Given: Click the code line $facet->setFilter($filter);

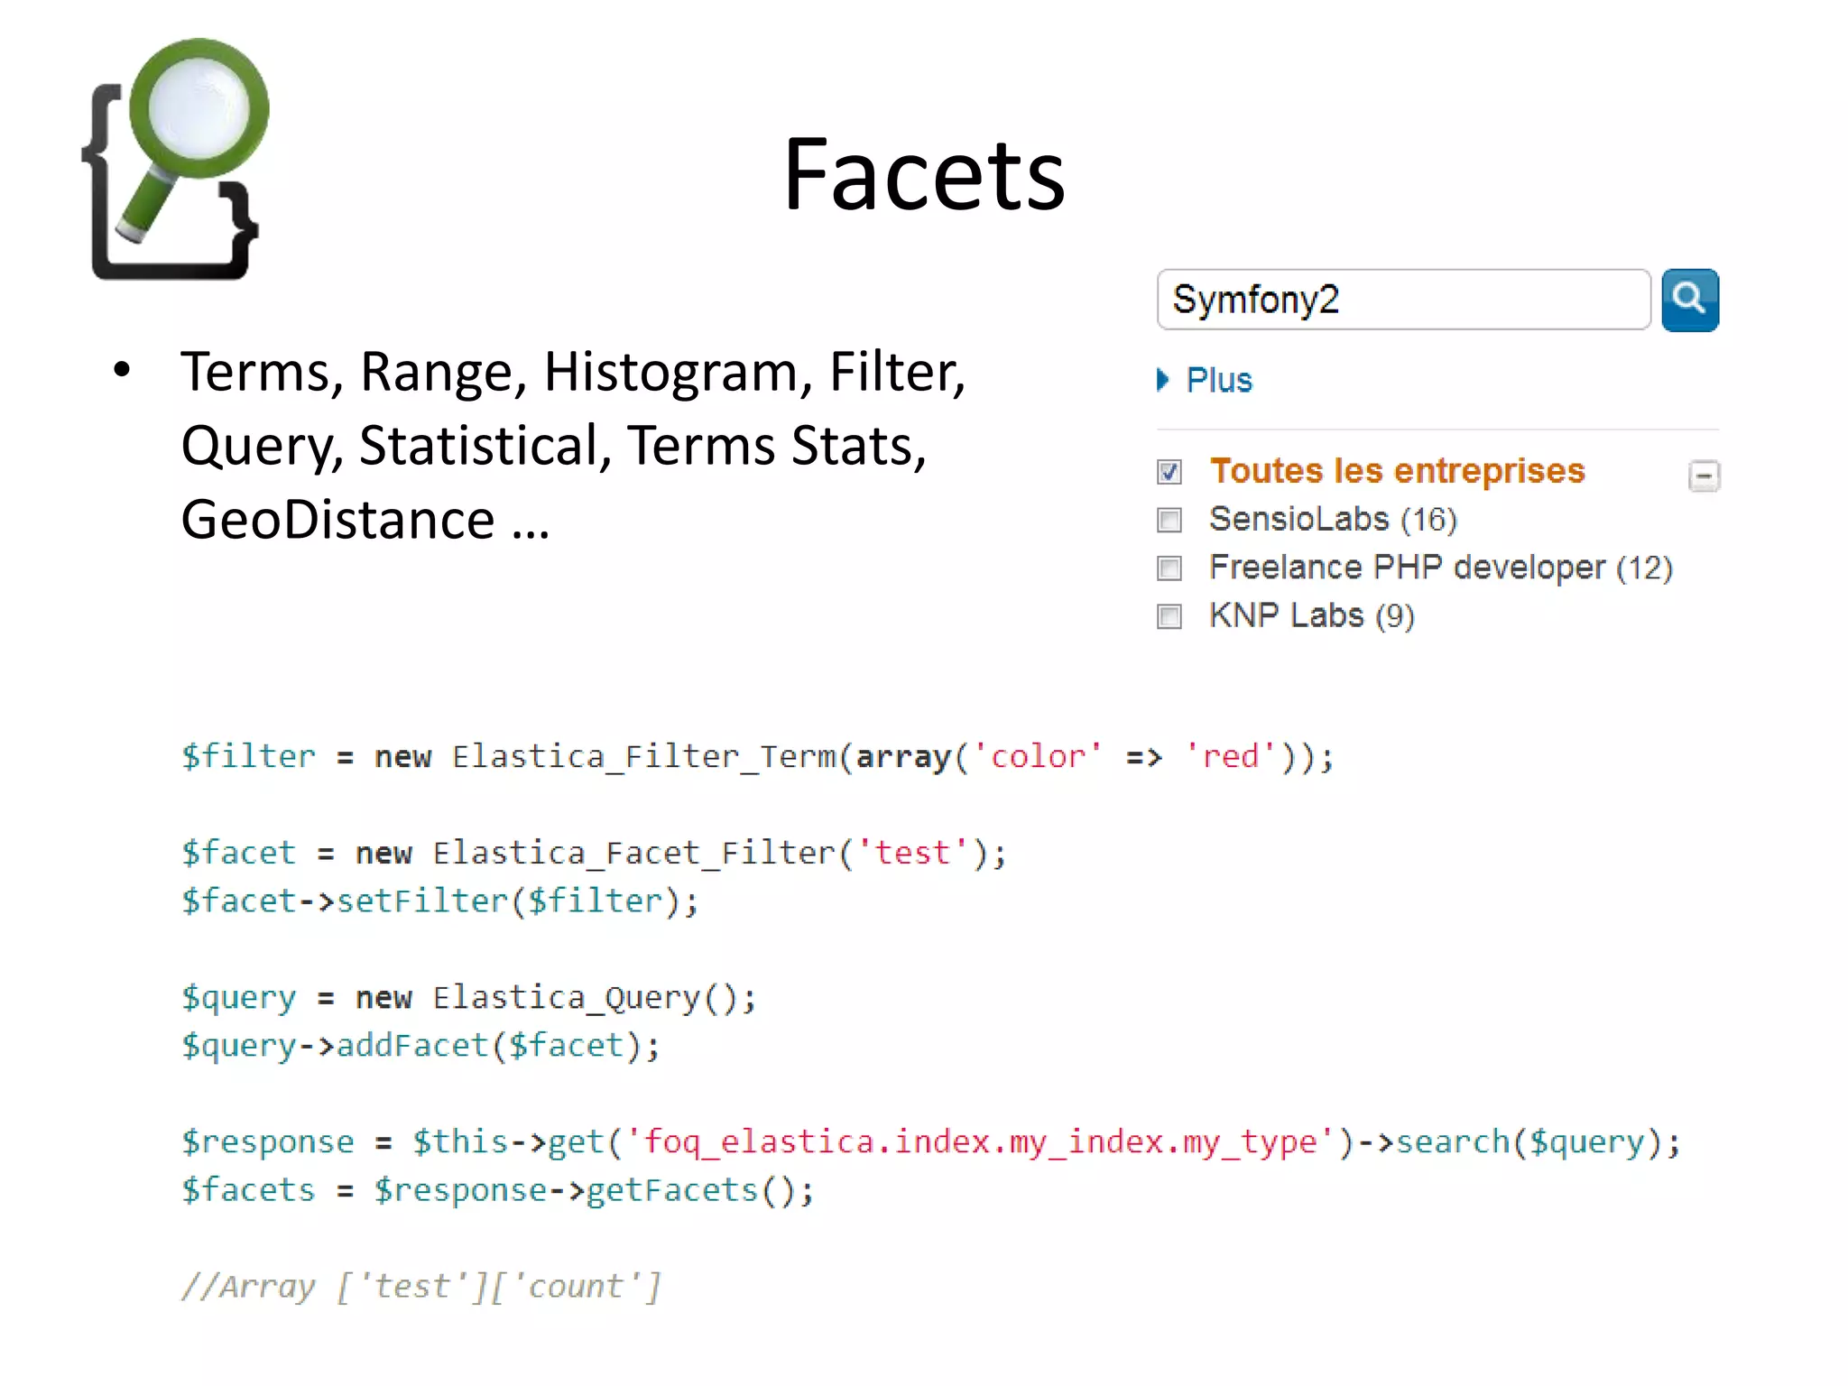Looking at the screenshot, I should point(439,901).
